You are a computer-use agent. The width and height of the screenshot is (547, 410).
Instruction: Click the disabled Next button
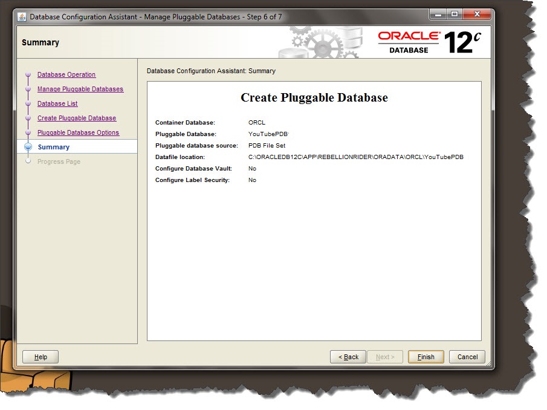(x=385, y=357)
